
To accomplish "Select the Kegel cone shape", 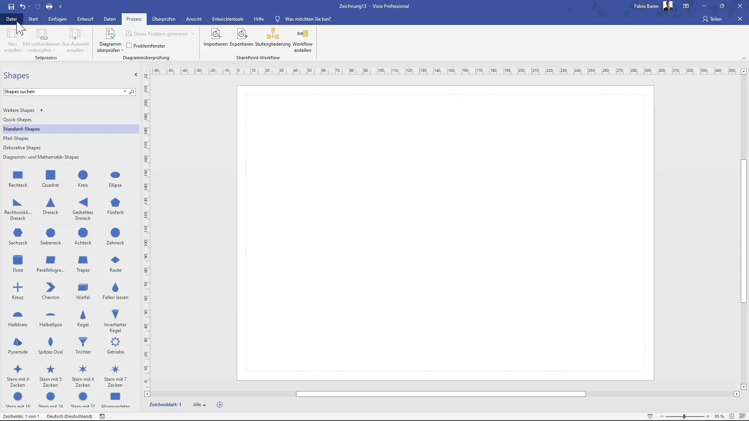I will (83, 318).
